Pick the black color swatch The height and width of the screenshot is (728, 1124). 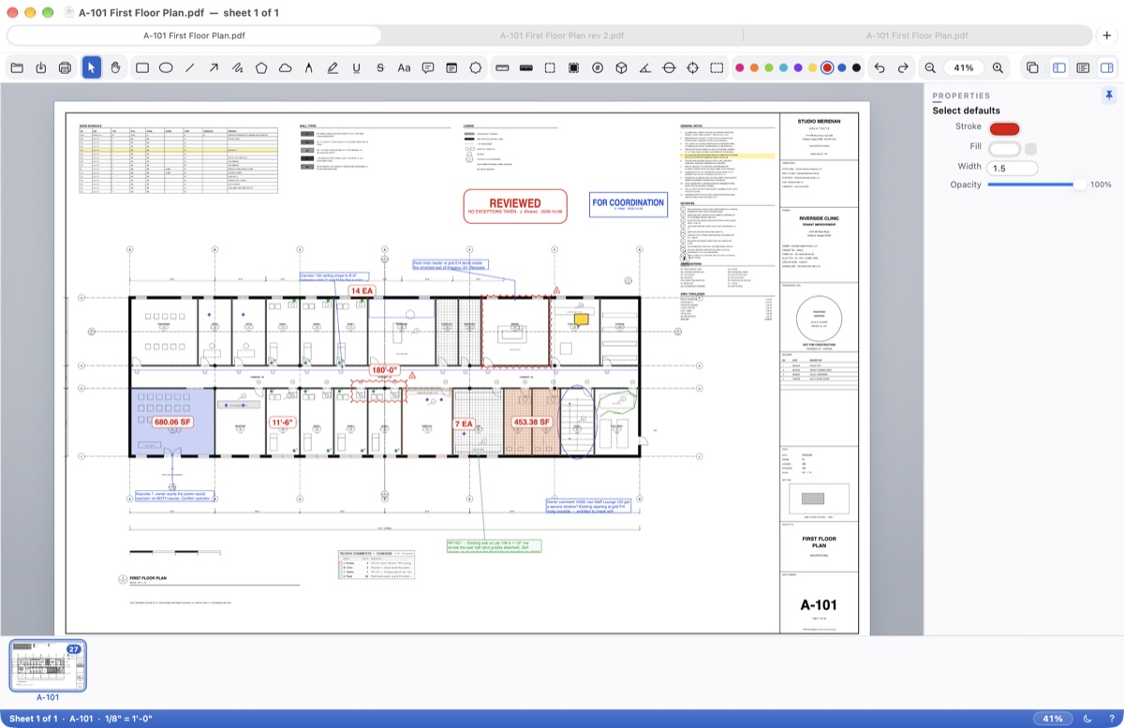click(x=856, y=67)
